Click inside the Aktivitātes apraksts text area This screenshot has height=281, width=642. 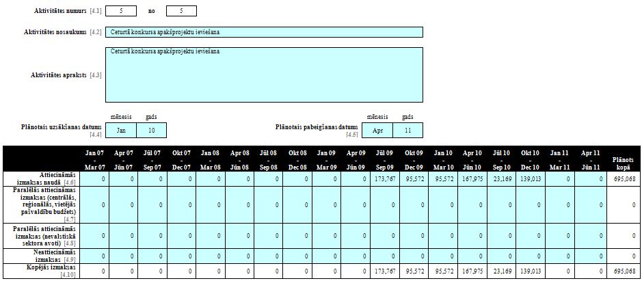pyautogui.click(x=265, y=75)
